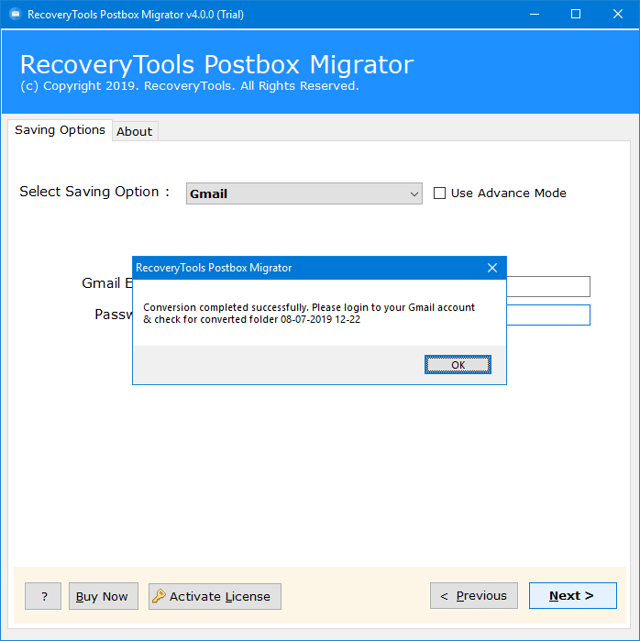
Task: Click the Activate License button
Action: click(x=215, y=596)
